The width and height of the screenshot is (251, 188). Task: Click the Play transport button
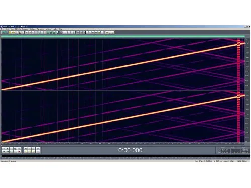point(8,148)
